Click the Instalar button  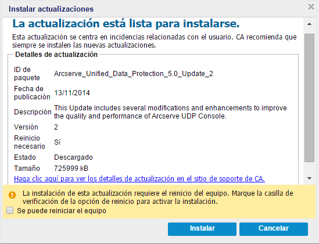point(202,229)
